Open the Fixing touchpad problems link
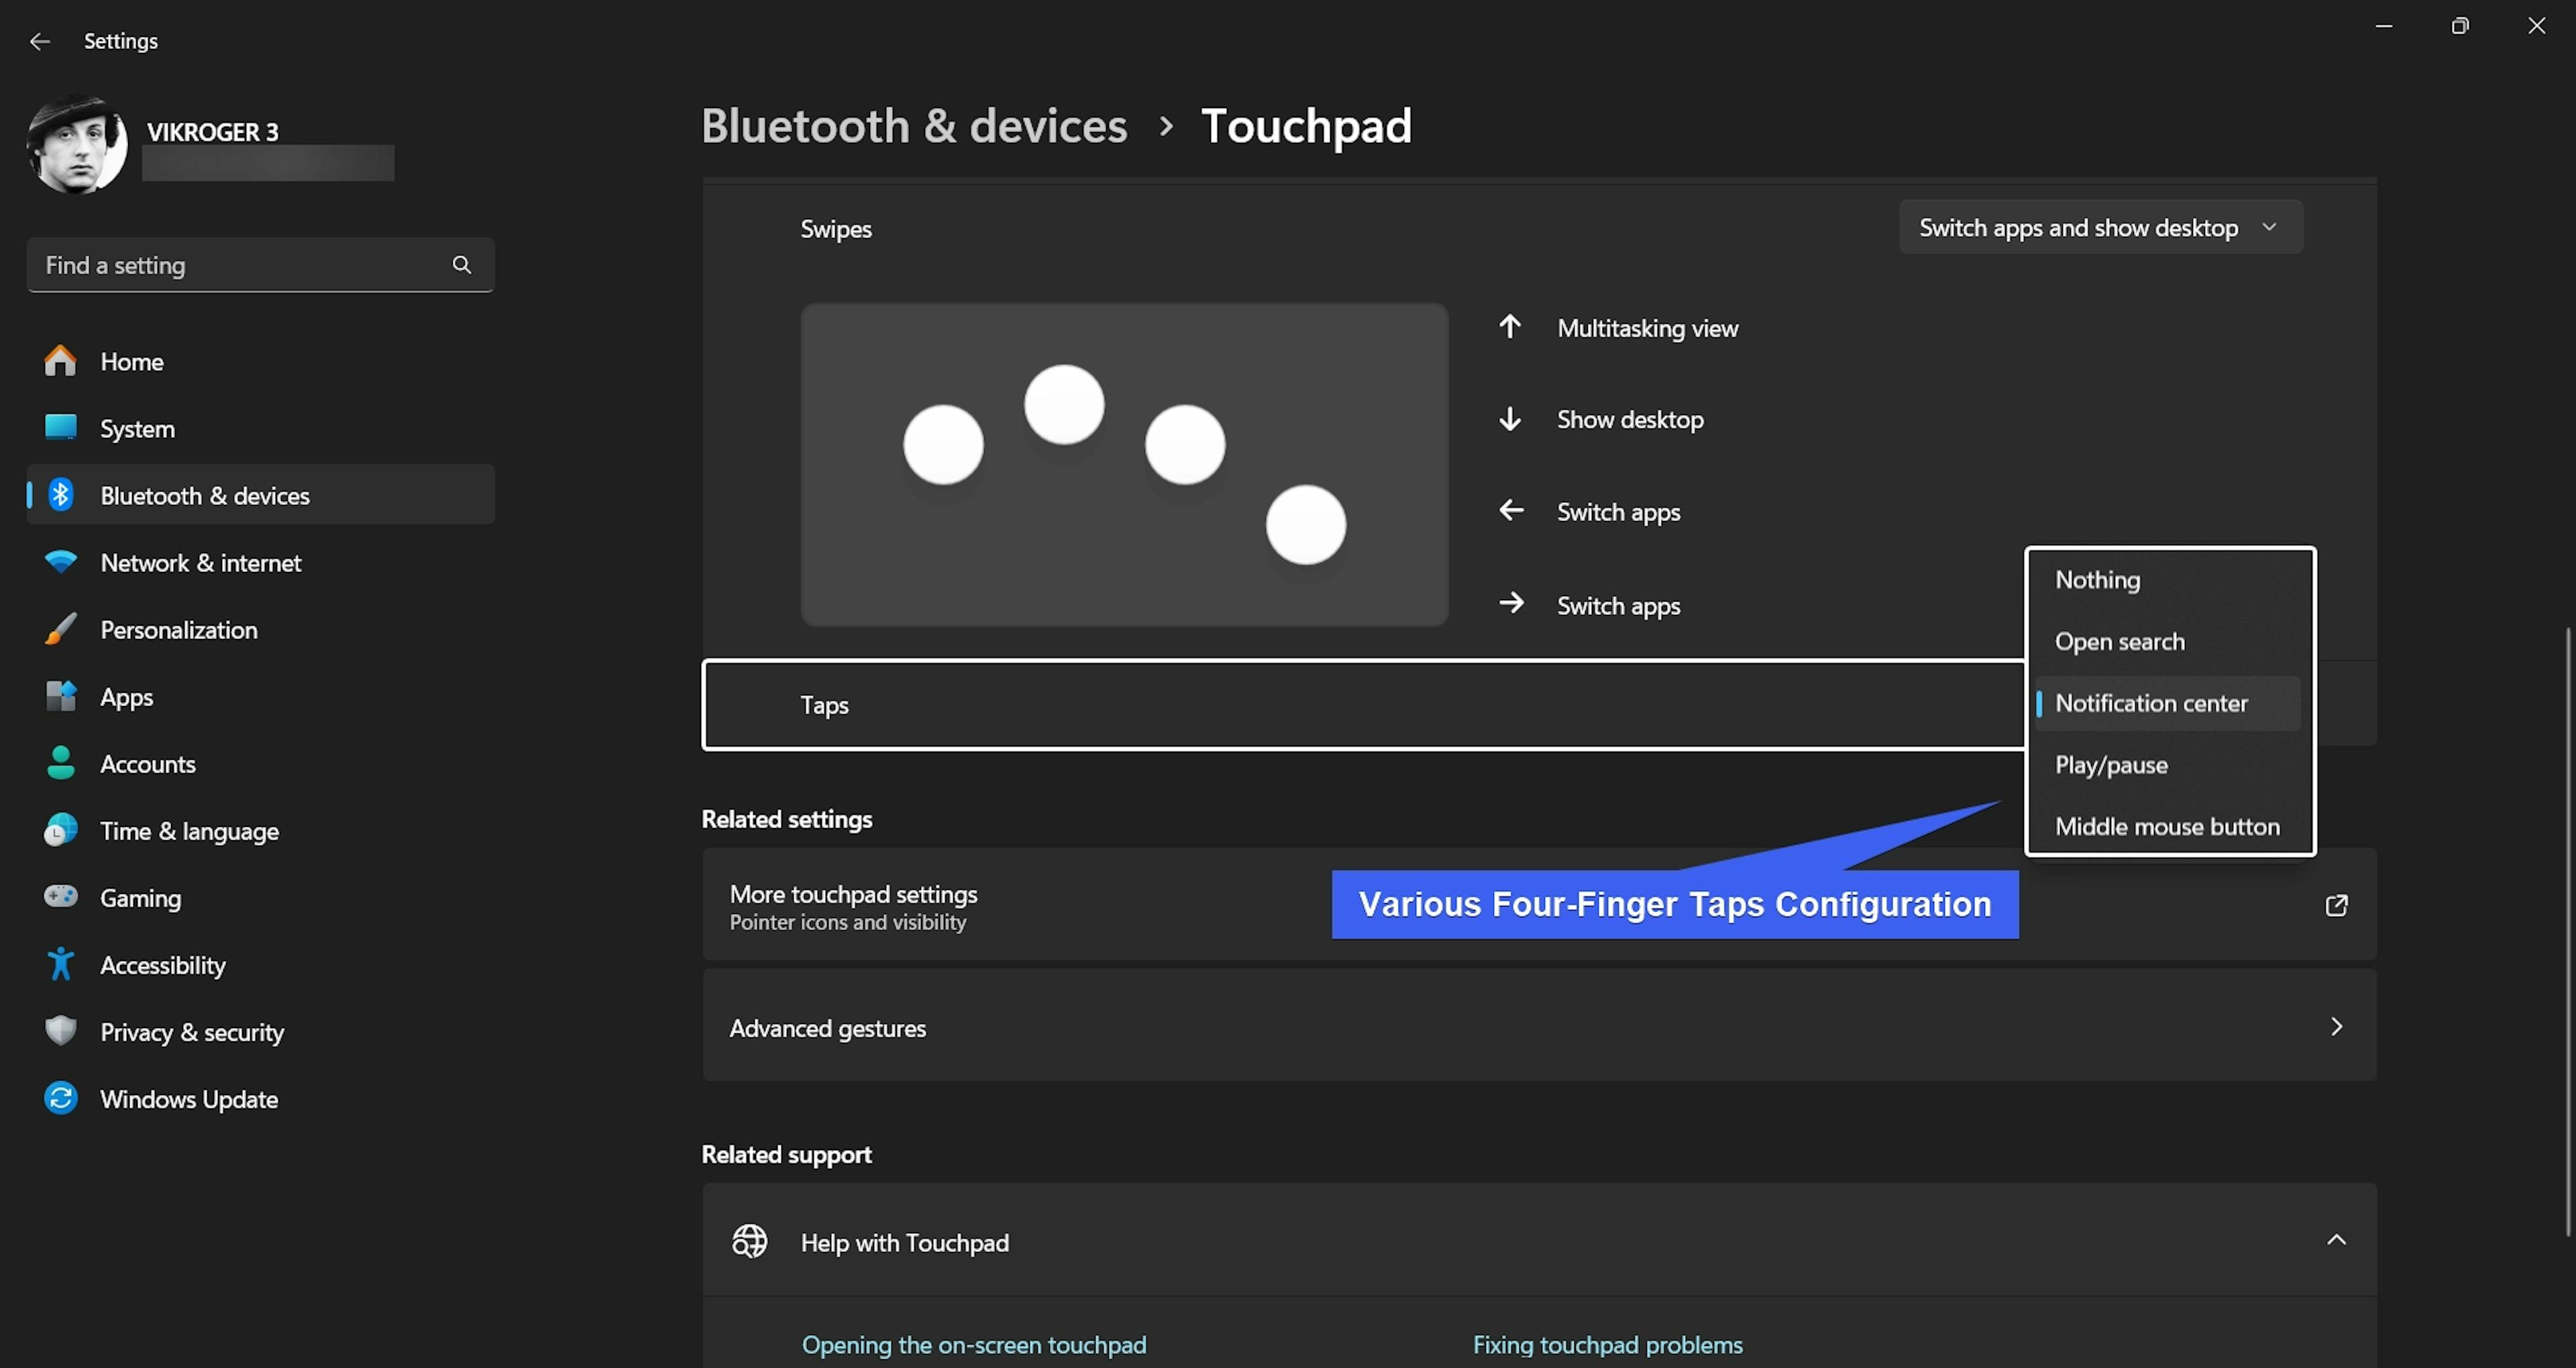This screenshot has width=2576, height=1368. (x=1607, y=1345)
